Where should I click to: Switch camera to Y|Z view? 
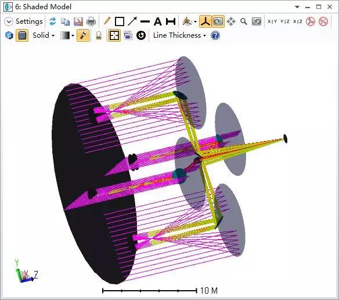click(285, 21)
